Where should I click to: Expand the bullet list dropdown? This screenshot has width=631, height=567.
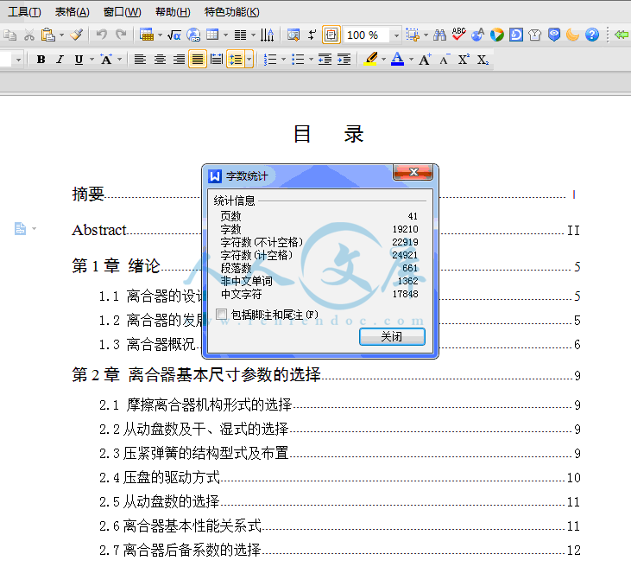[x=311, y=60]
